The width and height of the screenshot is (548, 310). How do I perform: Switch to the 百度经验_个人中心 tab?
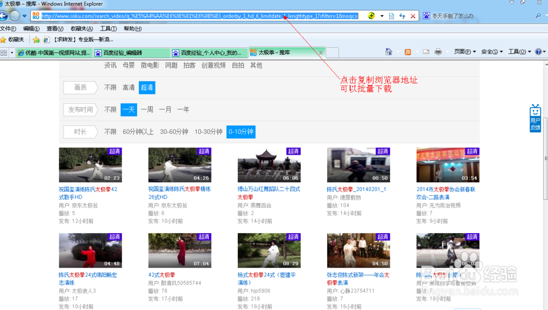click(x=210, y=53)
